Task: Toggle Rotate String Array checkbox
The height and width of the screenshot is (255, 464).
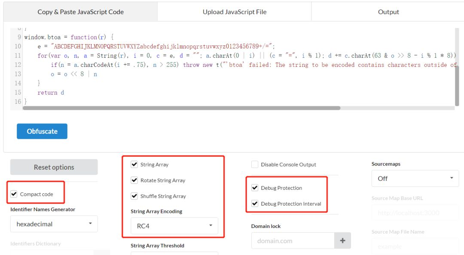Action: tap(134, 180)
